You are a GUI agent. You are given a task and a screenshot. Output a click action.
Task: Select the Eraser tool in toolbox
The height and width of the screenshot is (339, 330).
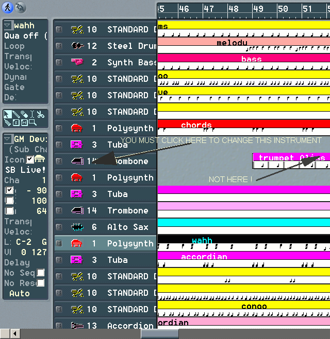tap(24, 114)
